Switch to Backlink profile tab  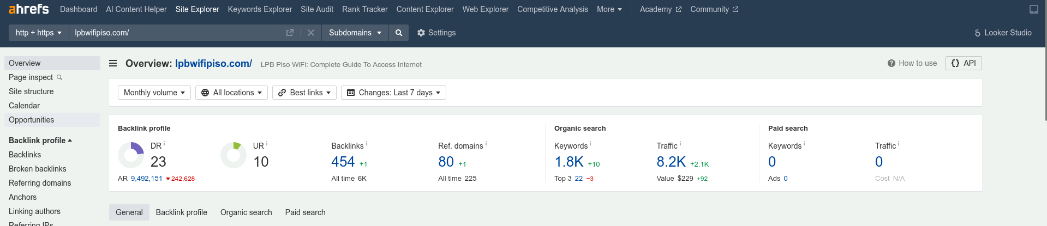coord(182,212)
